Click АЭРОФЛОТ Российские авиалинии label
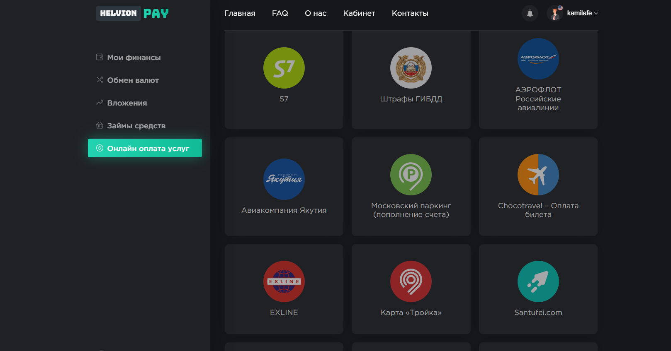 538,99
